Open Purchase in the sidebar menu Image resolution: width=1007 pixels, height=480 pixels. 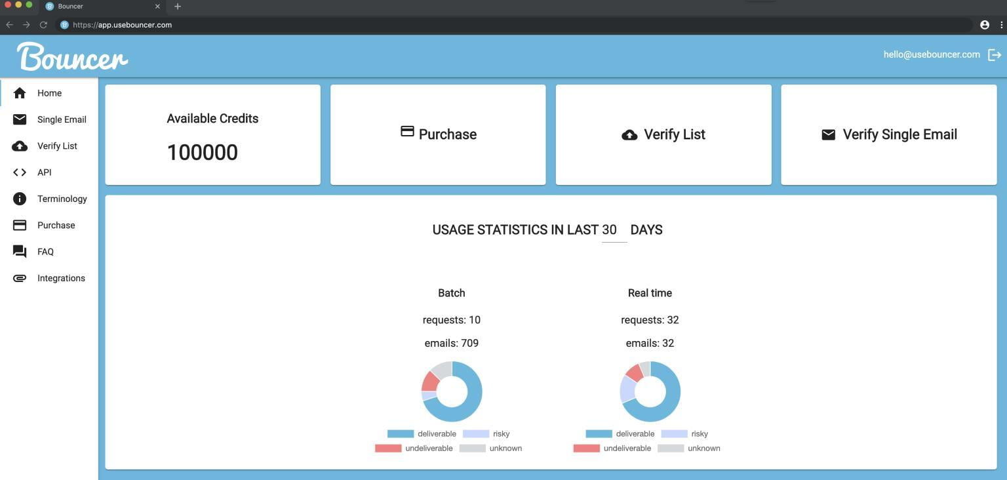coord(49,225)
